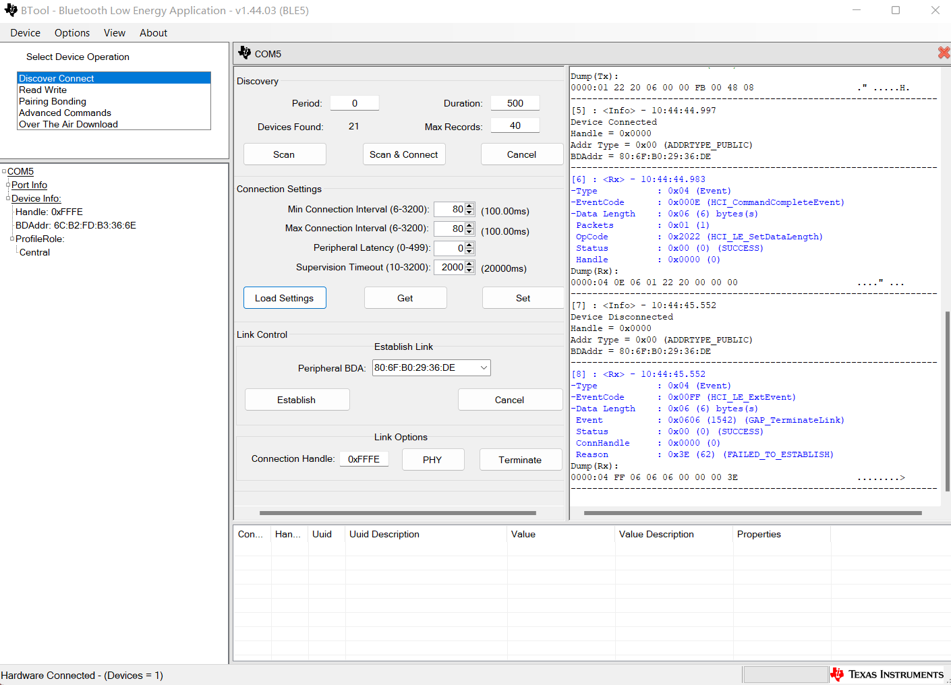Image resolution: width=951 pixels, height=685 pixels.
Task: Click the Min Connection Interval value field
Action: pyautogui.click(x=449, y=209)
